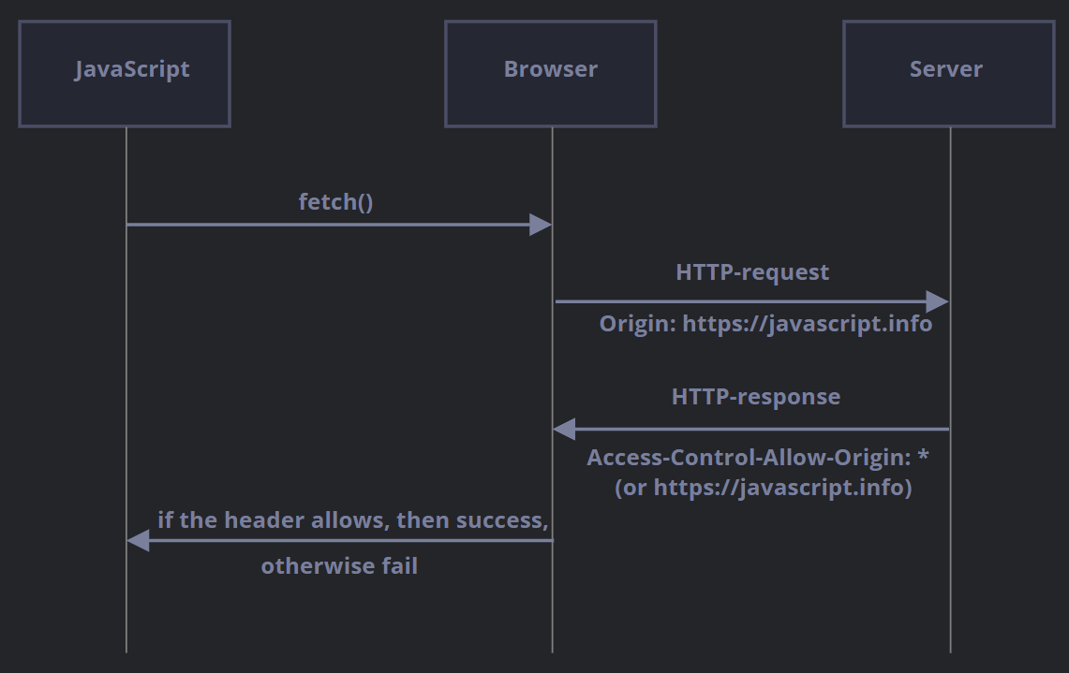1069x673 pixels.
Task: Click the "otherwise fail" text
Action: 339,566
